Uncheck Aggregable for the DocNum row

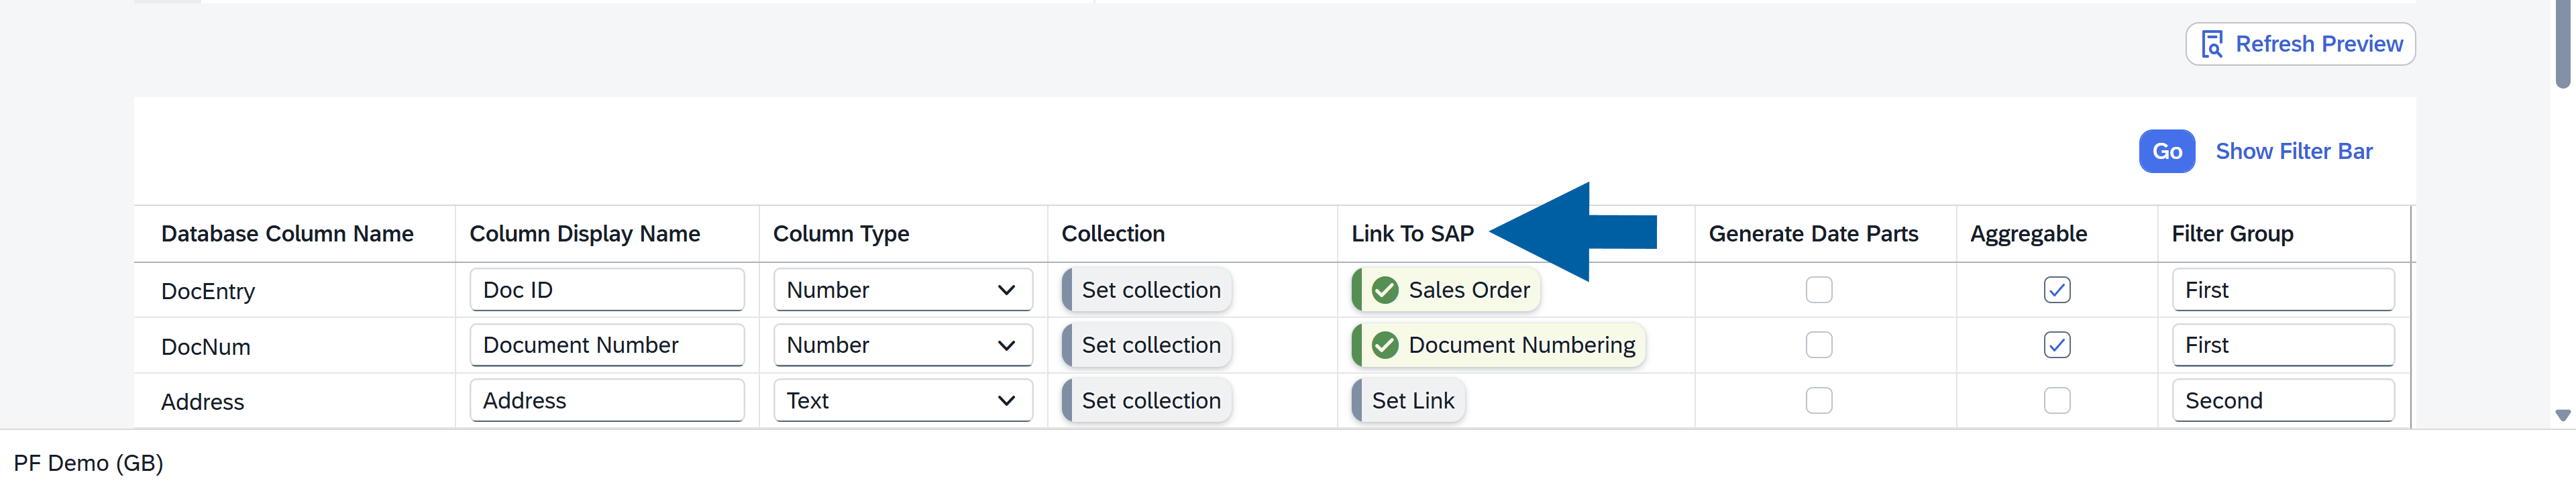point(2056,345)
